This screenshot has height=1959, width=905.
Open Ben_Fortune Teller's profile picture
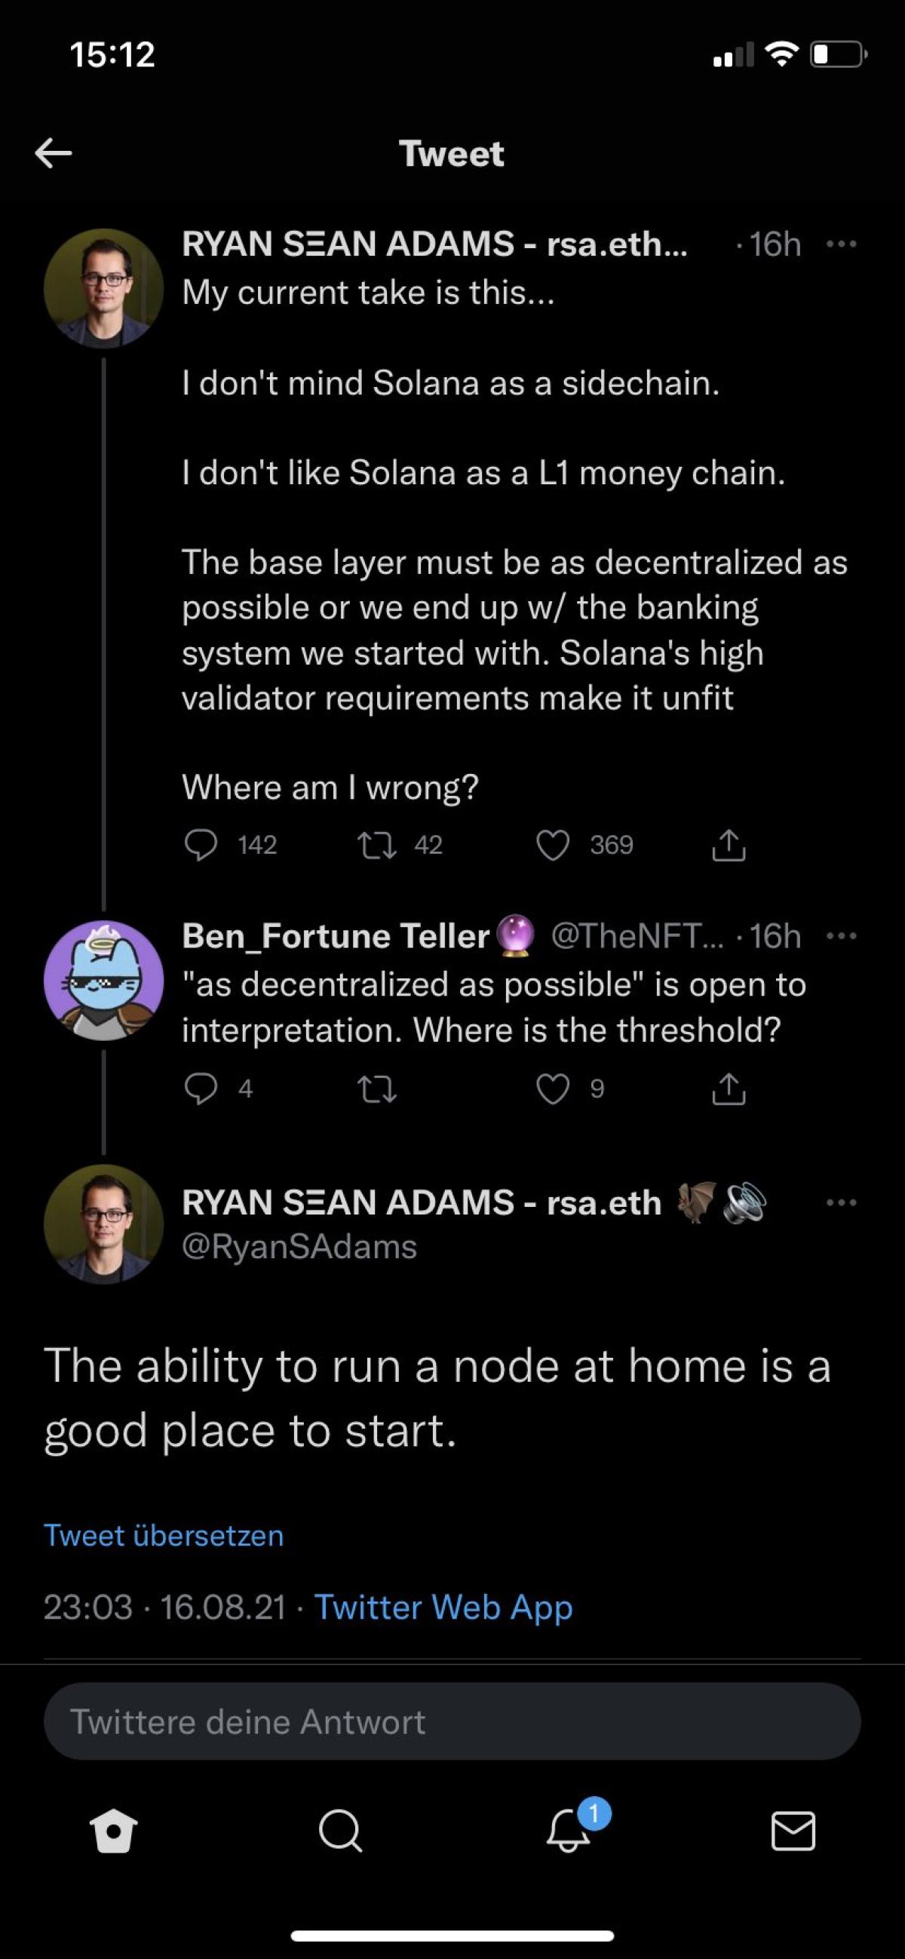(103, 981)
